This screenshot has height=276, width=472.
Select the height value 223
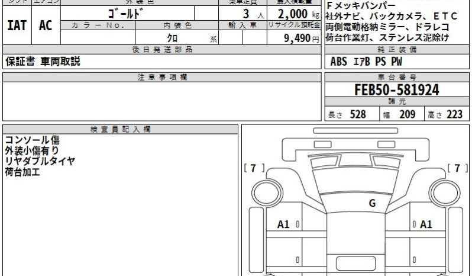[x=454, y=114]
